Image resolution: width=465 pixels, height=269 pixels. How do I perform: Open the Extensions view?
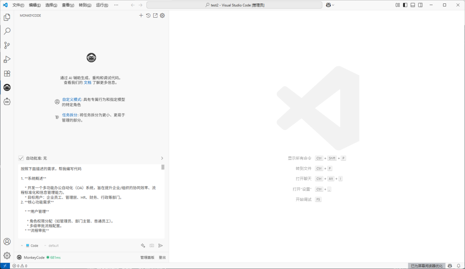click(x=7, y=73)
